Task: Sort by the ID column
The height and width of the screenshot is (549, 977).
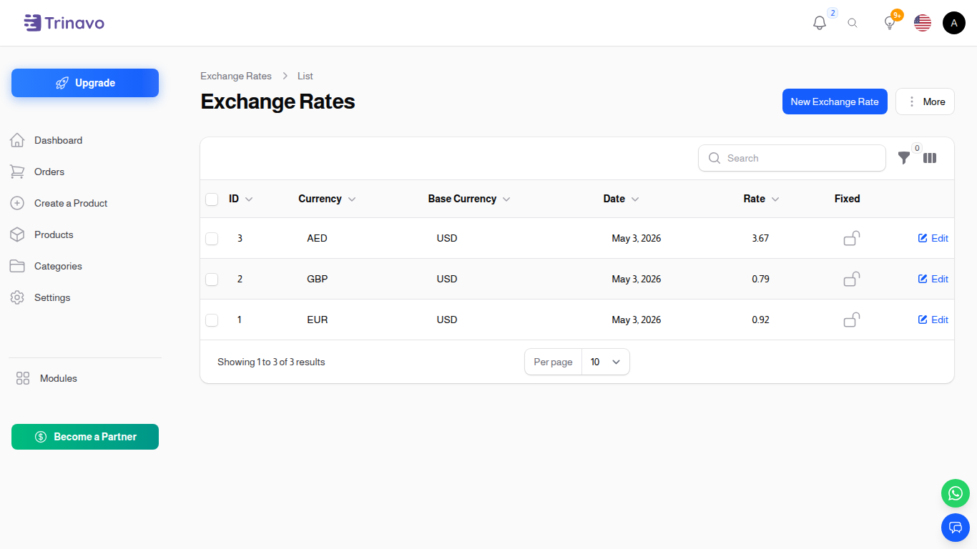Action: (241, 199)
